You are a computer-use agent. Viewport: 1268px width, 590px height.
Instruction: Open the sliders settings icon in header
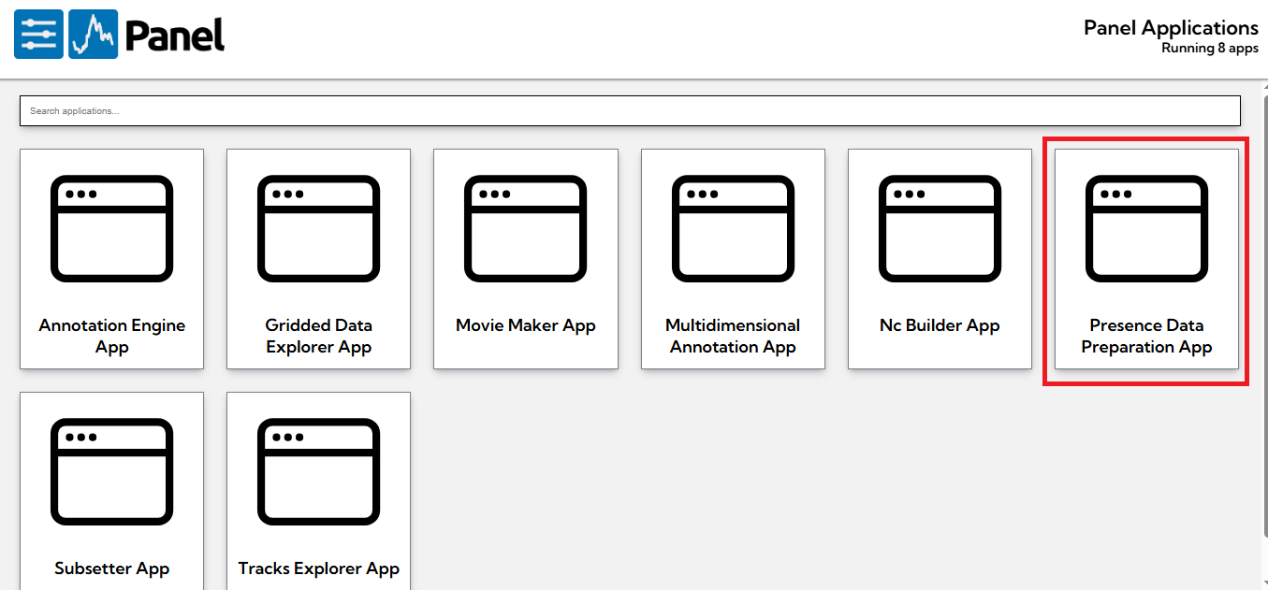tap(38, 35)
